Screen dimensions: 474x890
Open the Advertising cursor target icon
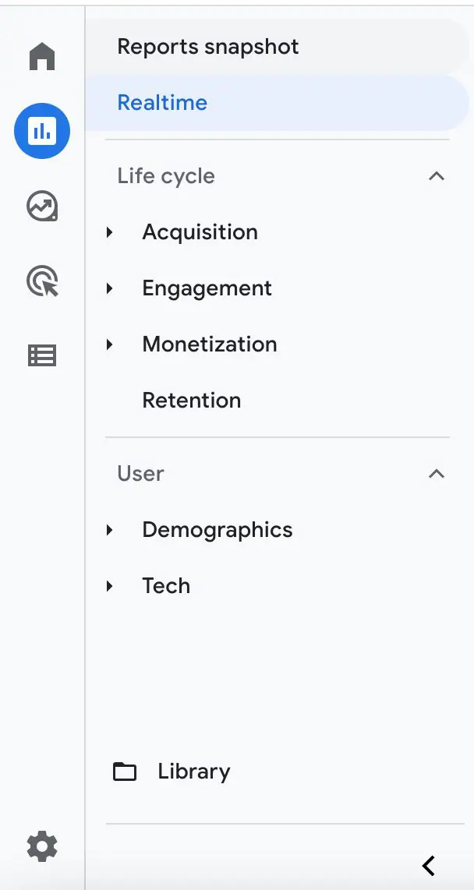[43, 281]
